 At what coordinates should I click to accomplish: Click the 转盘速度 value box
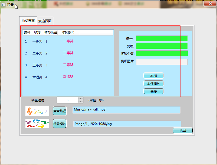pyautogui.click(x=68, y=100)
